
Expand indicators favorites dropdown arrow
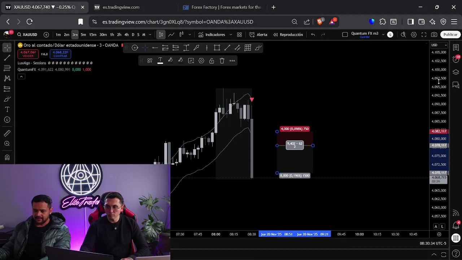tap(231, 35)
